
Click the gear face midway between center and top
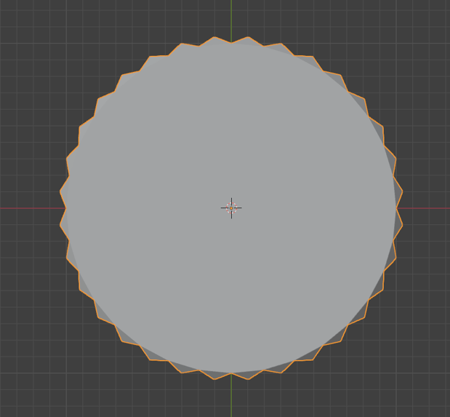click(x=231, y=124)
